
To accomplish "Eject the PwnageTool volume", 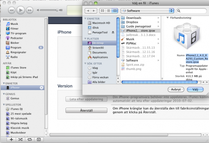I will tap(113, 33).
